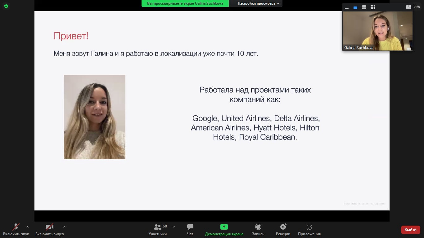Leave the meeting with Выйти
This screenshot has width=424, height=238.
[x=410, y=230]
